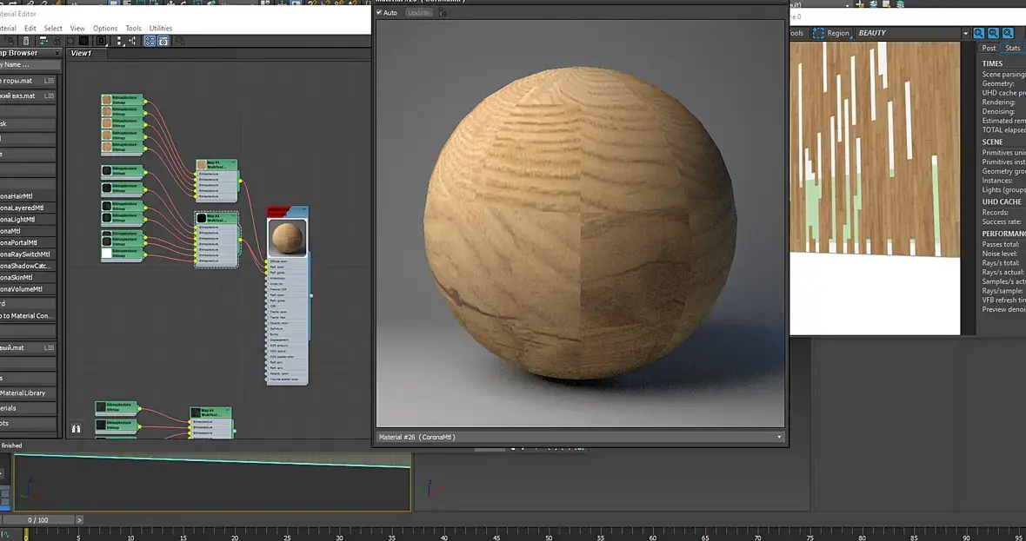1026x541 pixels.
Task: Click the move children icon in toolbar
Action: (x=45, y=41)
